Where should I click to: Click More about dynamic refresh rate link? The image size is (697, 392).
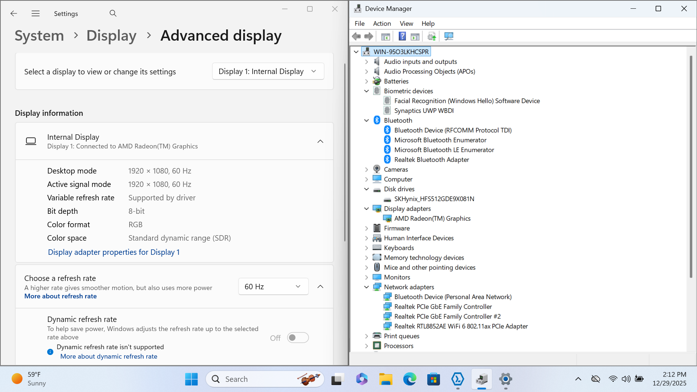pyautogui.click(x=109, y=356)
